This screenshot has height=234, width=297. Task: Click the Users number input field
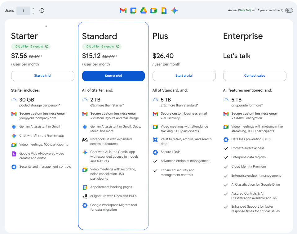(23, 11)
